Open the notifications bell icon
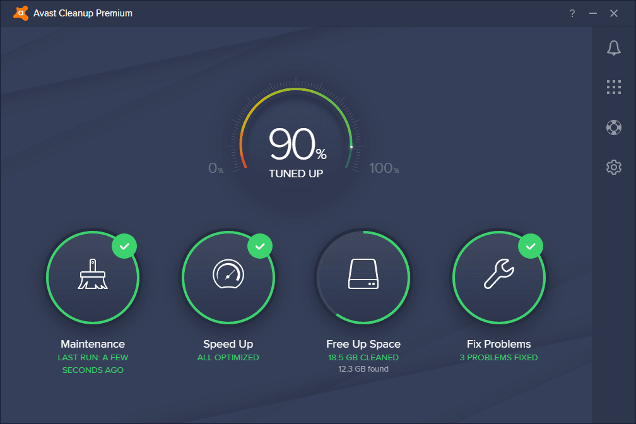 pyautogui.click(x=613, y=48)
